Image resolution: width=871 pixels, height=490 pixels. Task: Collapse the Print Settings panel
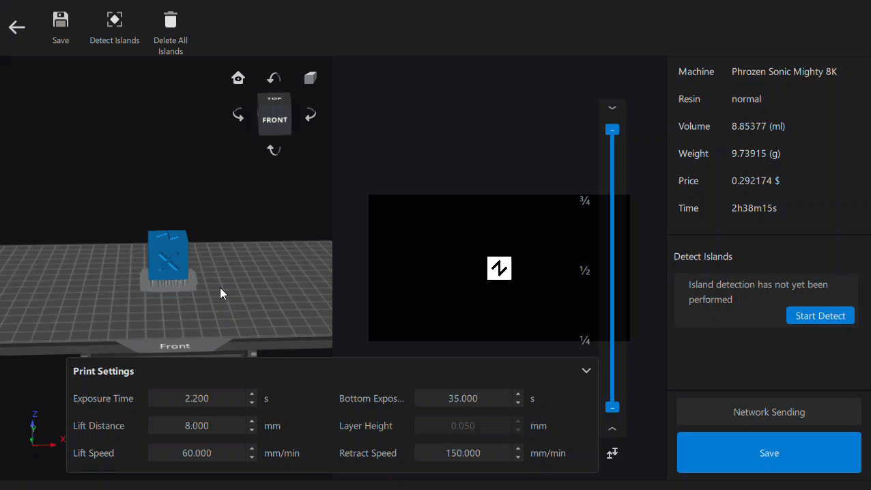(x=586, y=371)
